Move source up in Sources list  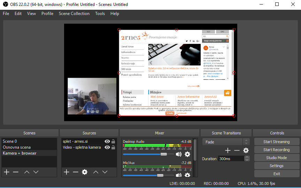tap(96, 172)
